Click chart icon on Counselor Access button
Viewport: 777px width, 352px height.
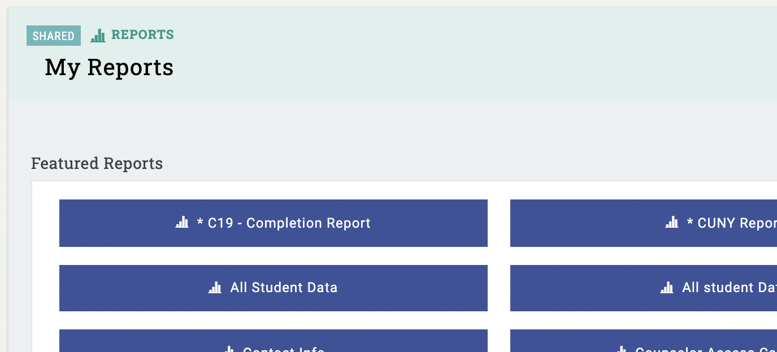(621, 349)
